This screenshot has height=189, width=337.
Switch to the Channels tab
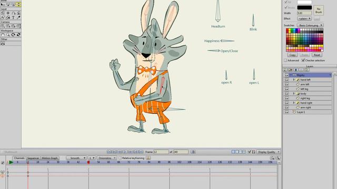[x=19, y=158]
